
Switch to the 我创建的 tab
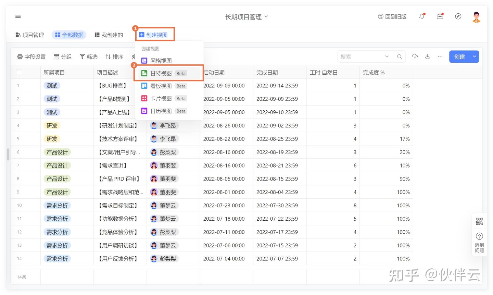click(x=109, y=35)
